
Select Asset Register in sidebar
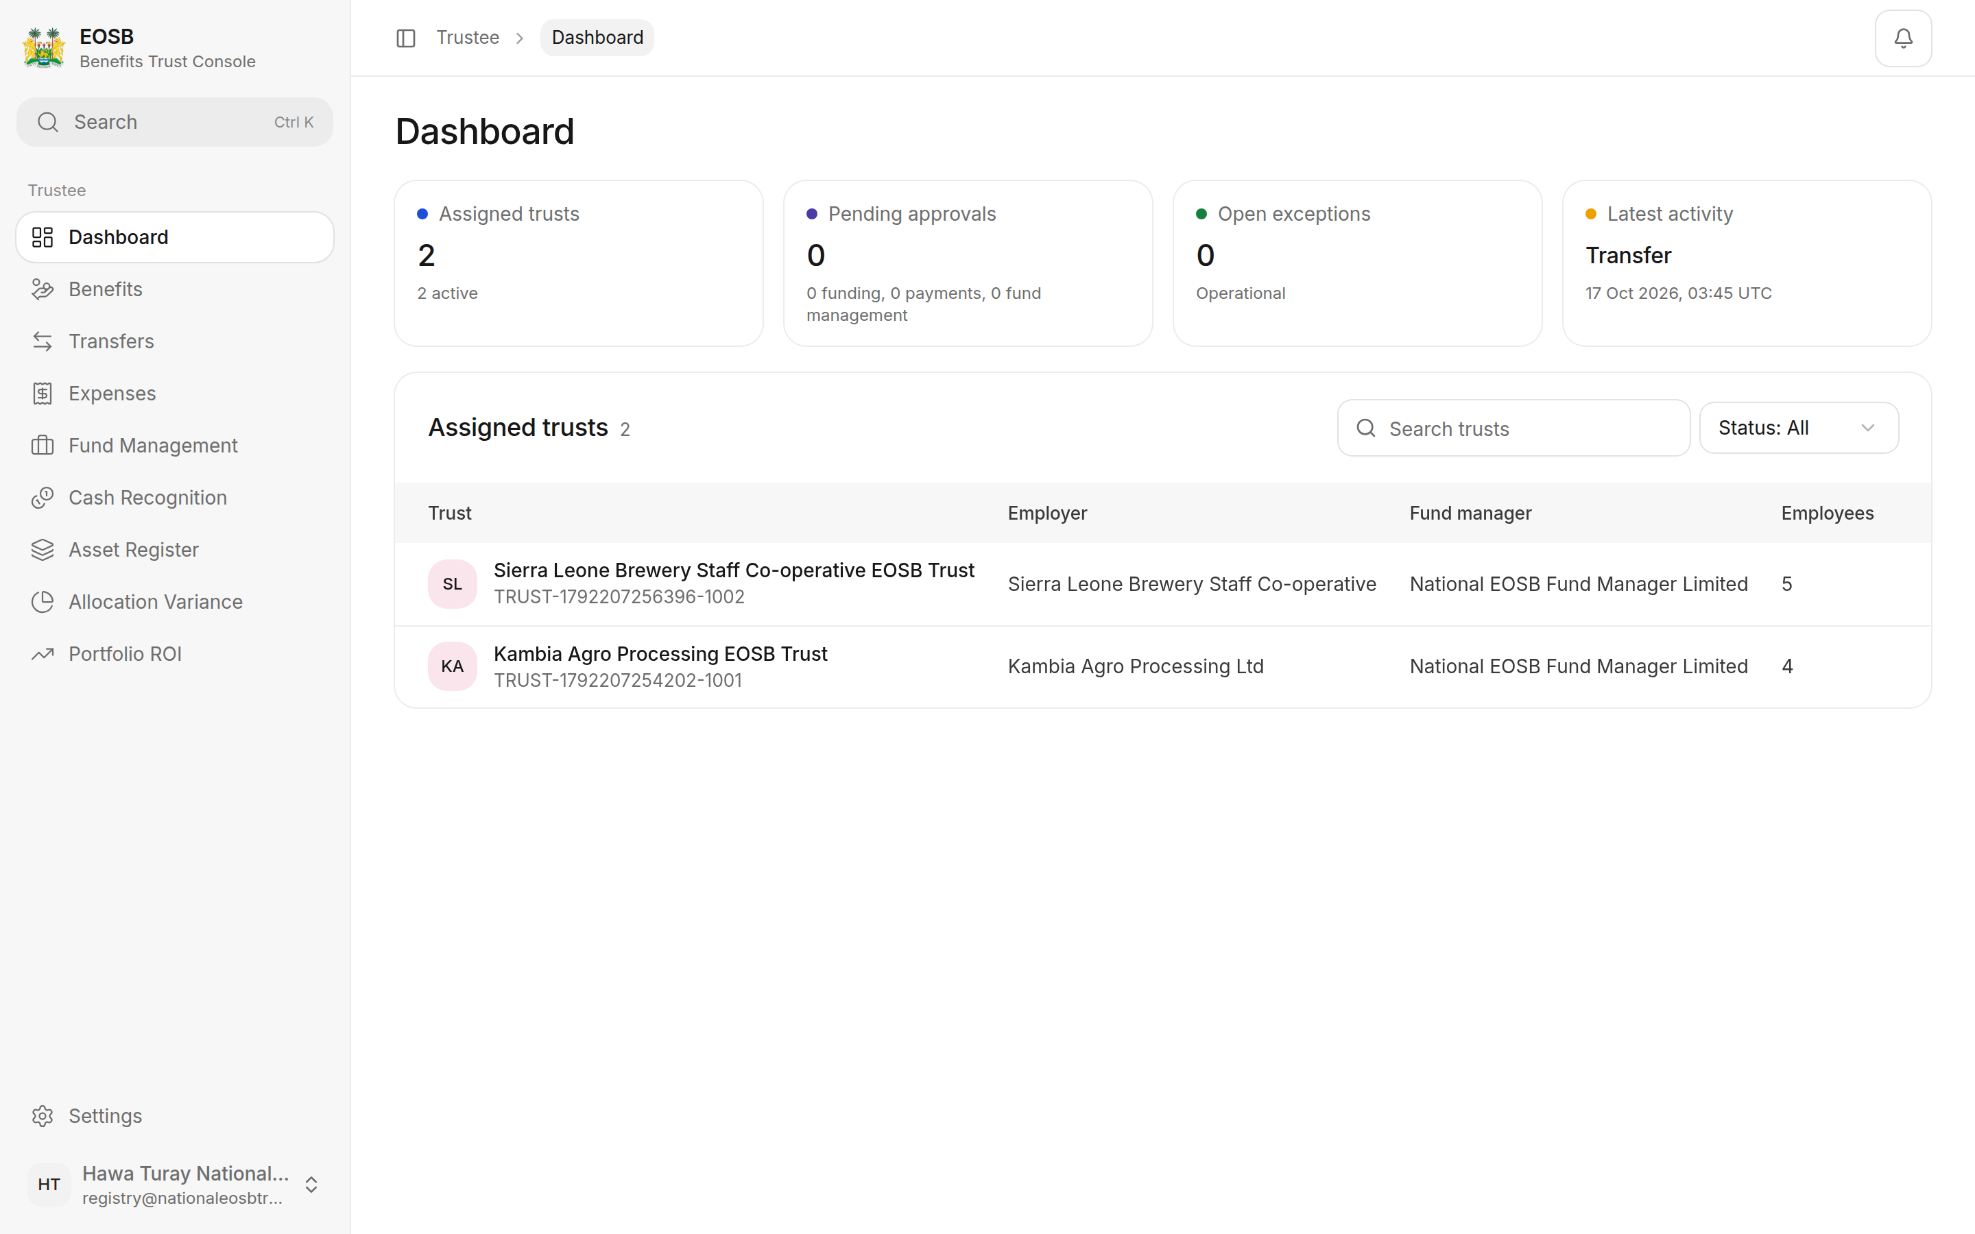pyautogui.click(x=175, y=550)
